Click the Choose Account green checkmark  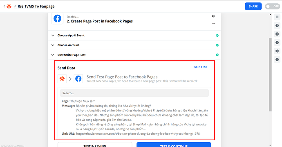click(x=217, y=45)
